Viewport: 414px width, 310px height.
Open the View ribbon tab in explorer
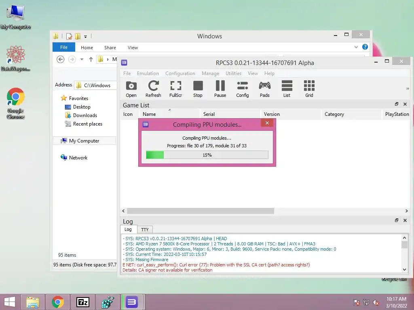tap(133, 48)
